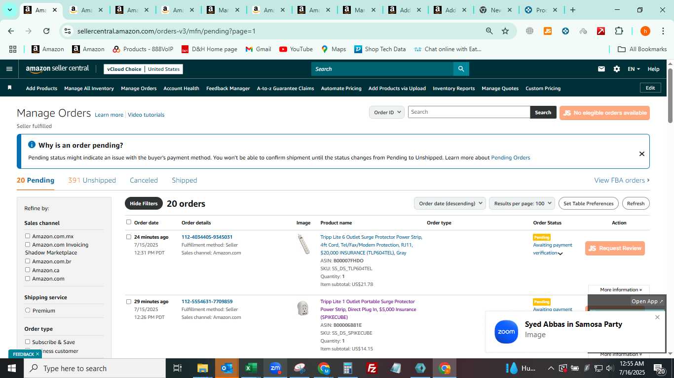This screenshot has width=674, height=378.
Task: Open the Pending Orders help link
Action: (510, 157)
